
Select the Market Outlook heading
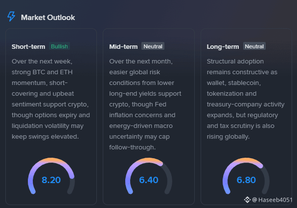48,18
